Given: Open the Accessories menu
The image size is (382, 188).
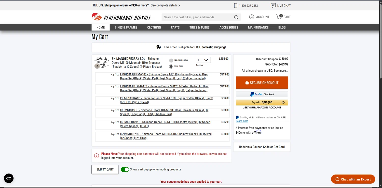Looking at the screenshot, I should (229, 27).
